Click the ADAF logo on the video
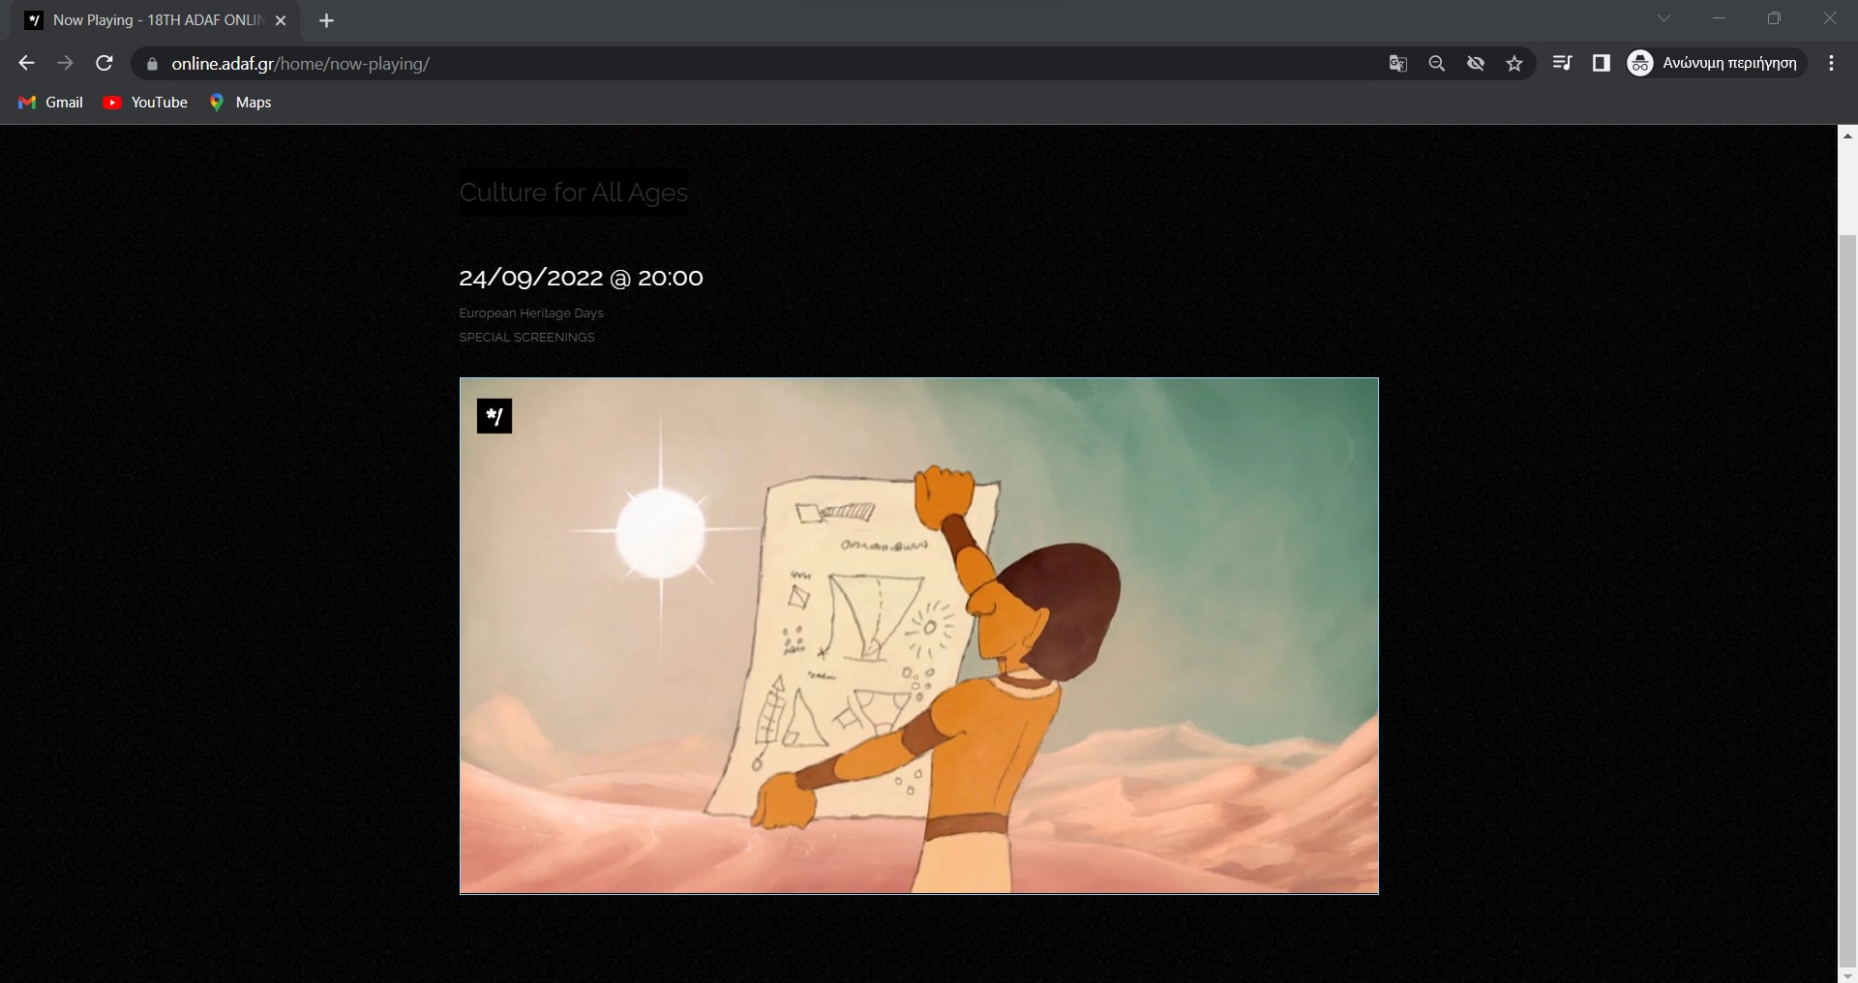1858x983 pixels. (x=494, y=416)
